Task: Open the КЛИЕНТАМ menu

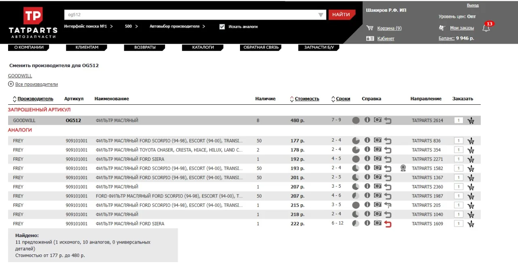Action: 87,47
